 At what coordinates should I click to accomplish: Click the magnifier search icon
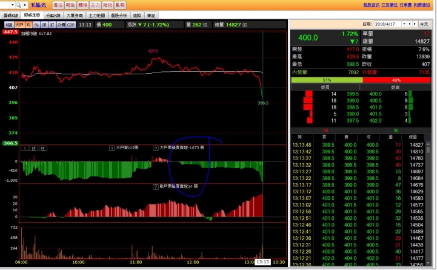[18, 5]
